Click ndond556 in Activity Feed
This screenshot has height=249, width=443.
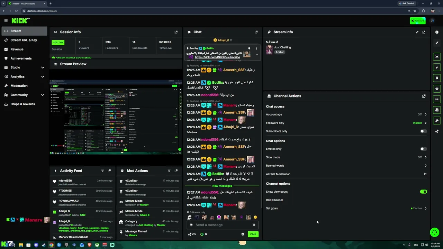click(65, 181)
